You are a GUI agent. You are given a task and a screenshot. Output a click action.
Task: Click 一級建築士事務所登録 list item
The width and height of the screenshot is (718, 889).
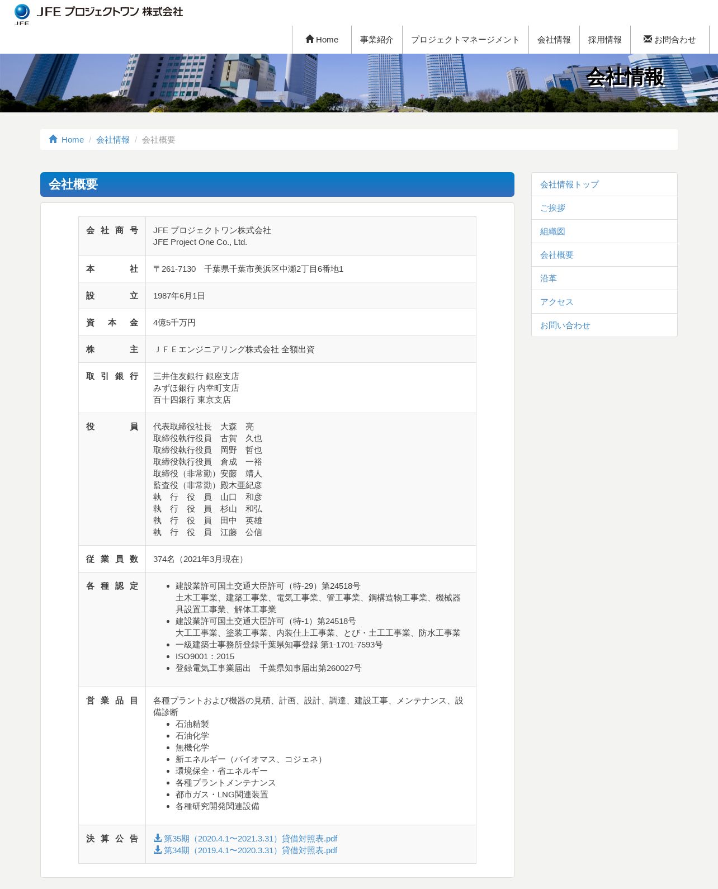(x=279, y=645)
